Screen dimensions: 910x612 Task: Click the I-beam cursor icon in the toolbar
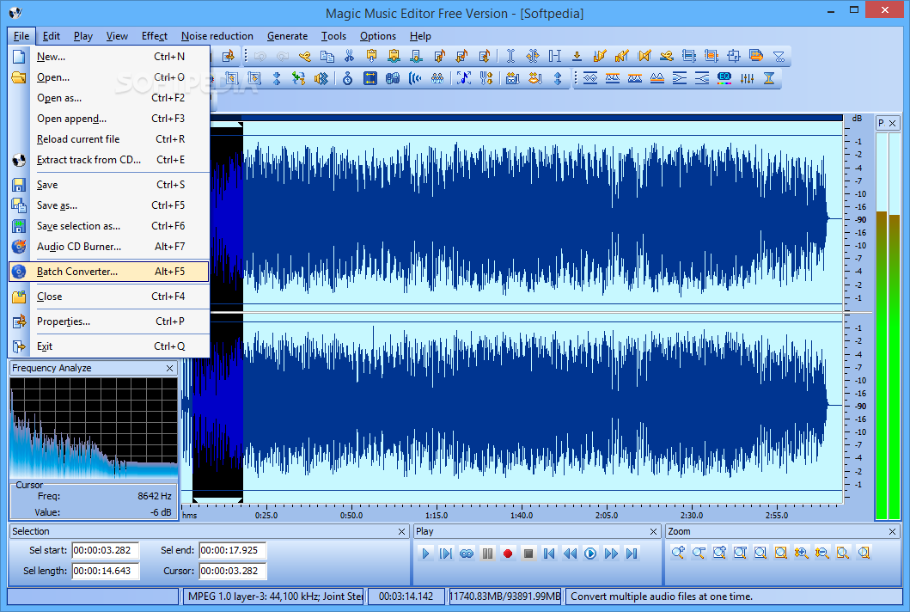[x=510, y=56]
